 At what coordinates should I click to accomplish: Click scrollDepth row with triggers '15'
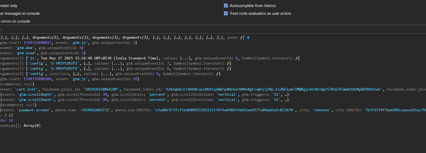click(144, 94)
